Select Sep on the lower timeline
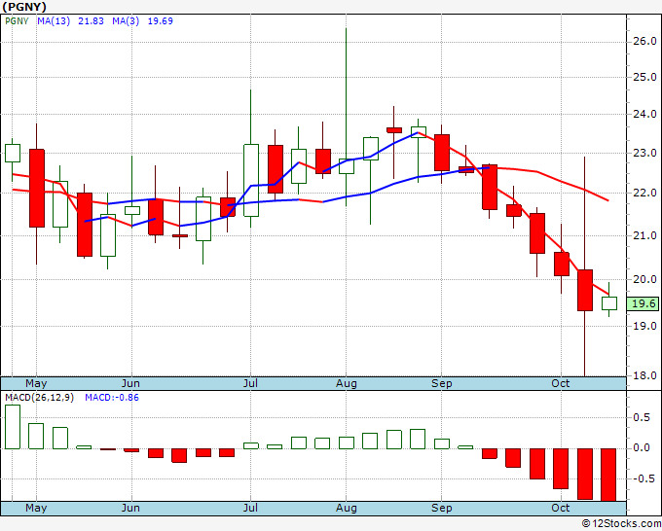This screenshot has width=662, height=531. [x=442, y=508]
